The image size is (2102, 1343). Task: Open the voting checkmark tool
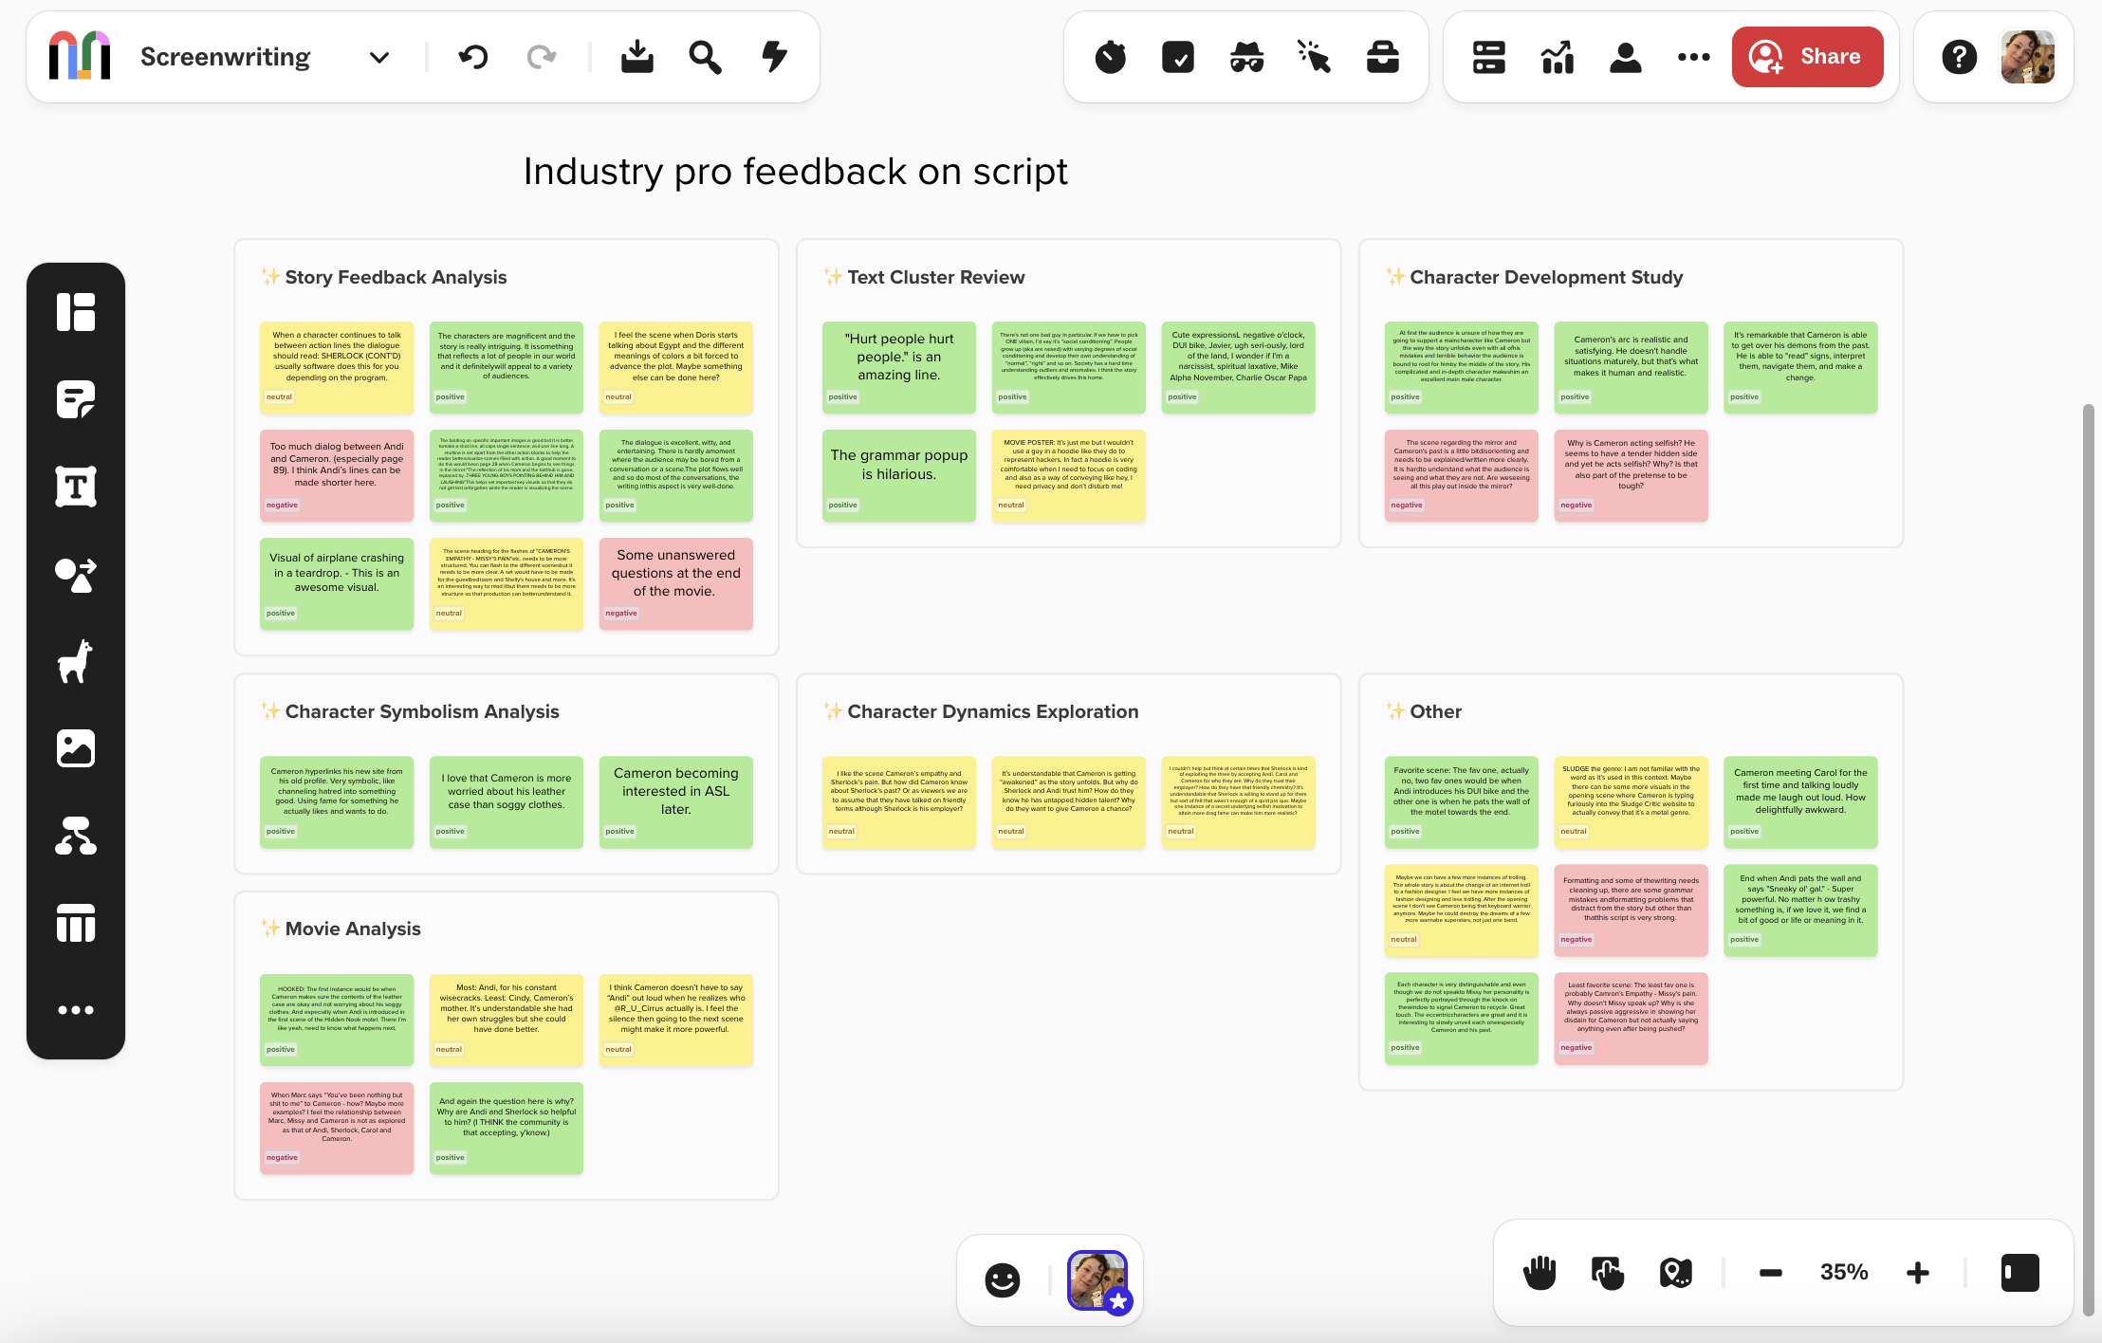pyautogui.click(x=1178, y=57)
